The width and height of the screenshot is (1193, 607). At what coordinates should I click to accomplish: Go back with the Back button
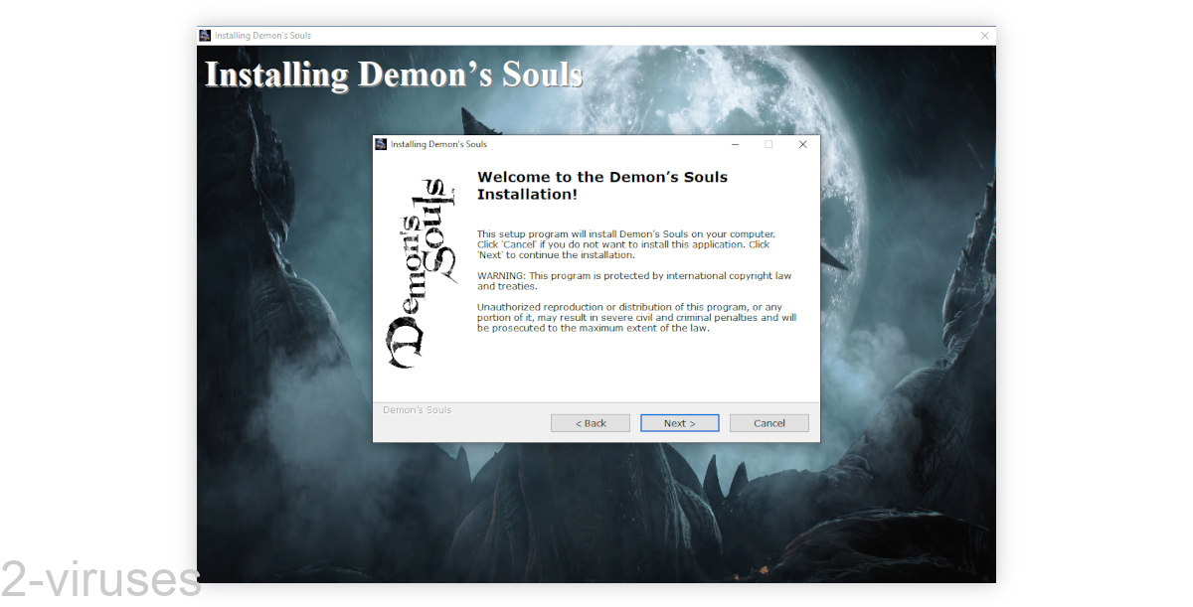point(591,423)
